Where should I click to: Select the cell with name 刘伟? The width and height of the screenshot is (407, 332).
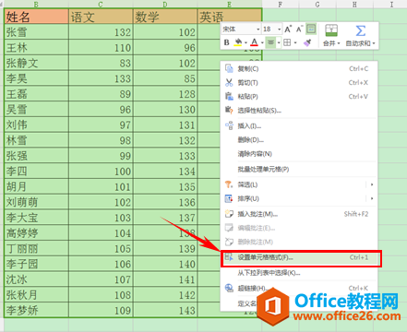[36, 125]
